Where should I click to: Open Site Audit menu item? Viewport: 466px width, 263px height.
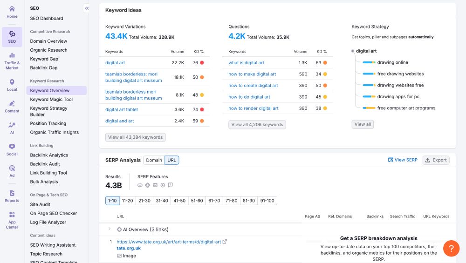click(40, 204)
